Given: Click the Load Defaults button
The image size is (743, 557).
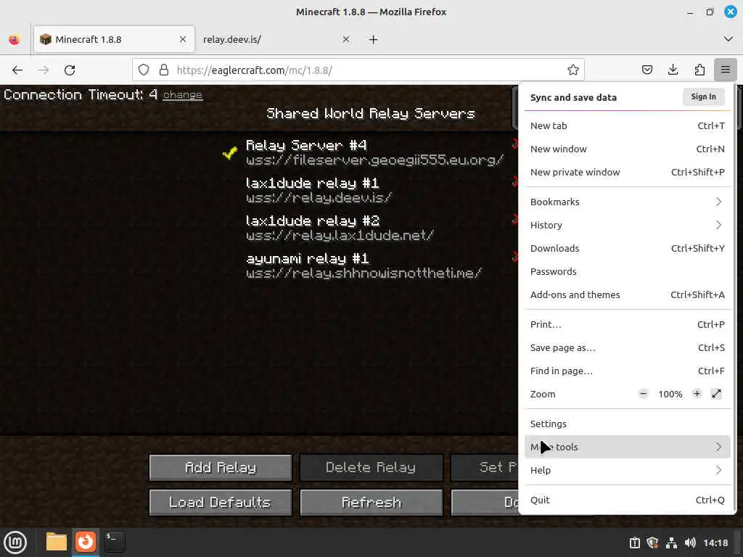Looking at the screenshot, I should [221, 502].
